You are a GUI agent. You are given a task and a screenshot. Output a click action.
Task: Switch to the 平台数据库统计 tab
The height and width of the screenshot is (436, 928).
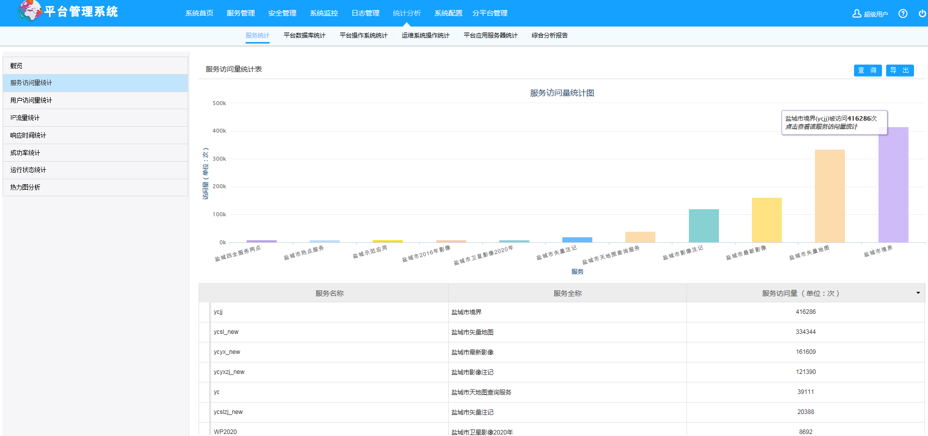304,36
